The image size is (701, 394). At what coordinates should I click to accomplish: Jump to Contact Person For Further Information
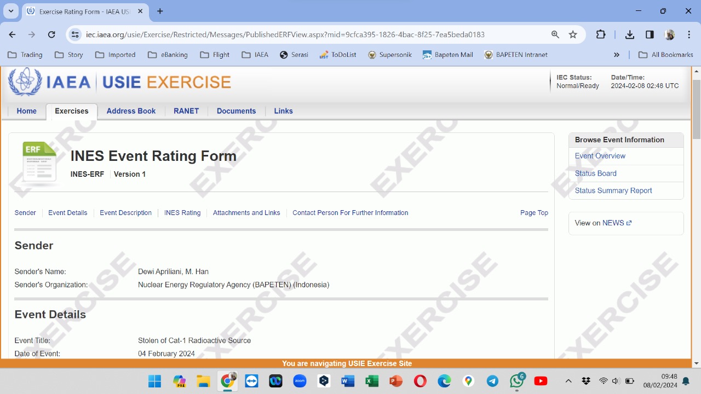[x=350, y=213]
